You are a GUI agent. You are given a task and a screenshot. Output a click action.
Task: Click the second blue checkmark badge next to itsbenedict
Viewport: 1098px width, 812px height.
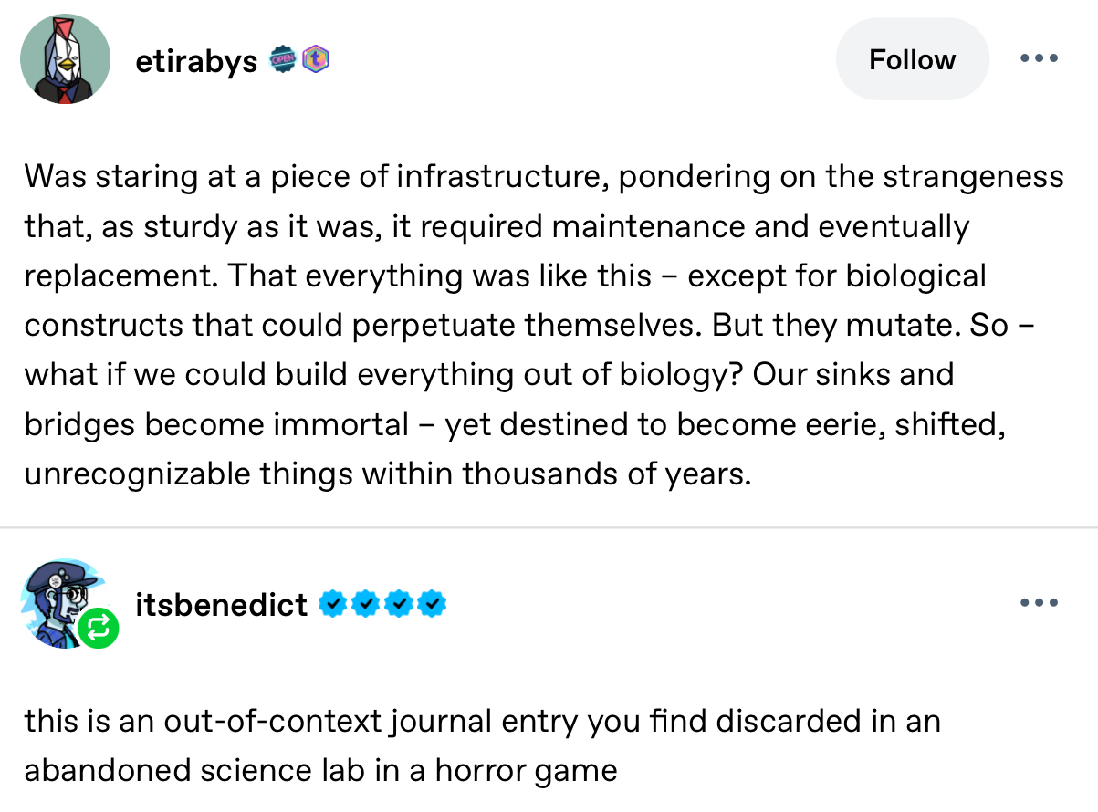point(366,603)
